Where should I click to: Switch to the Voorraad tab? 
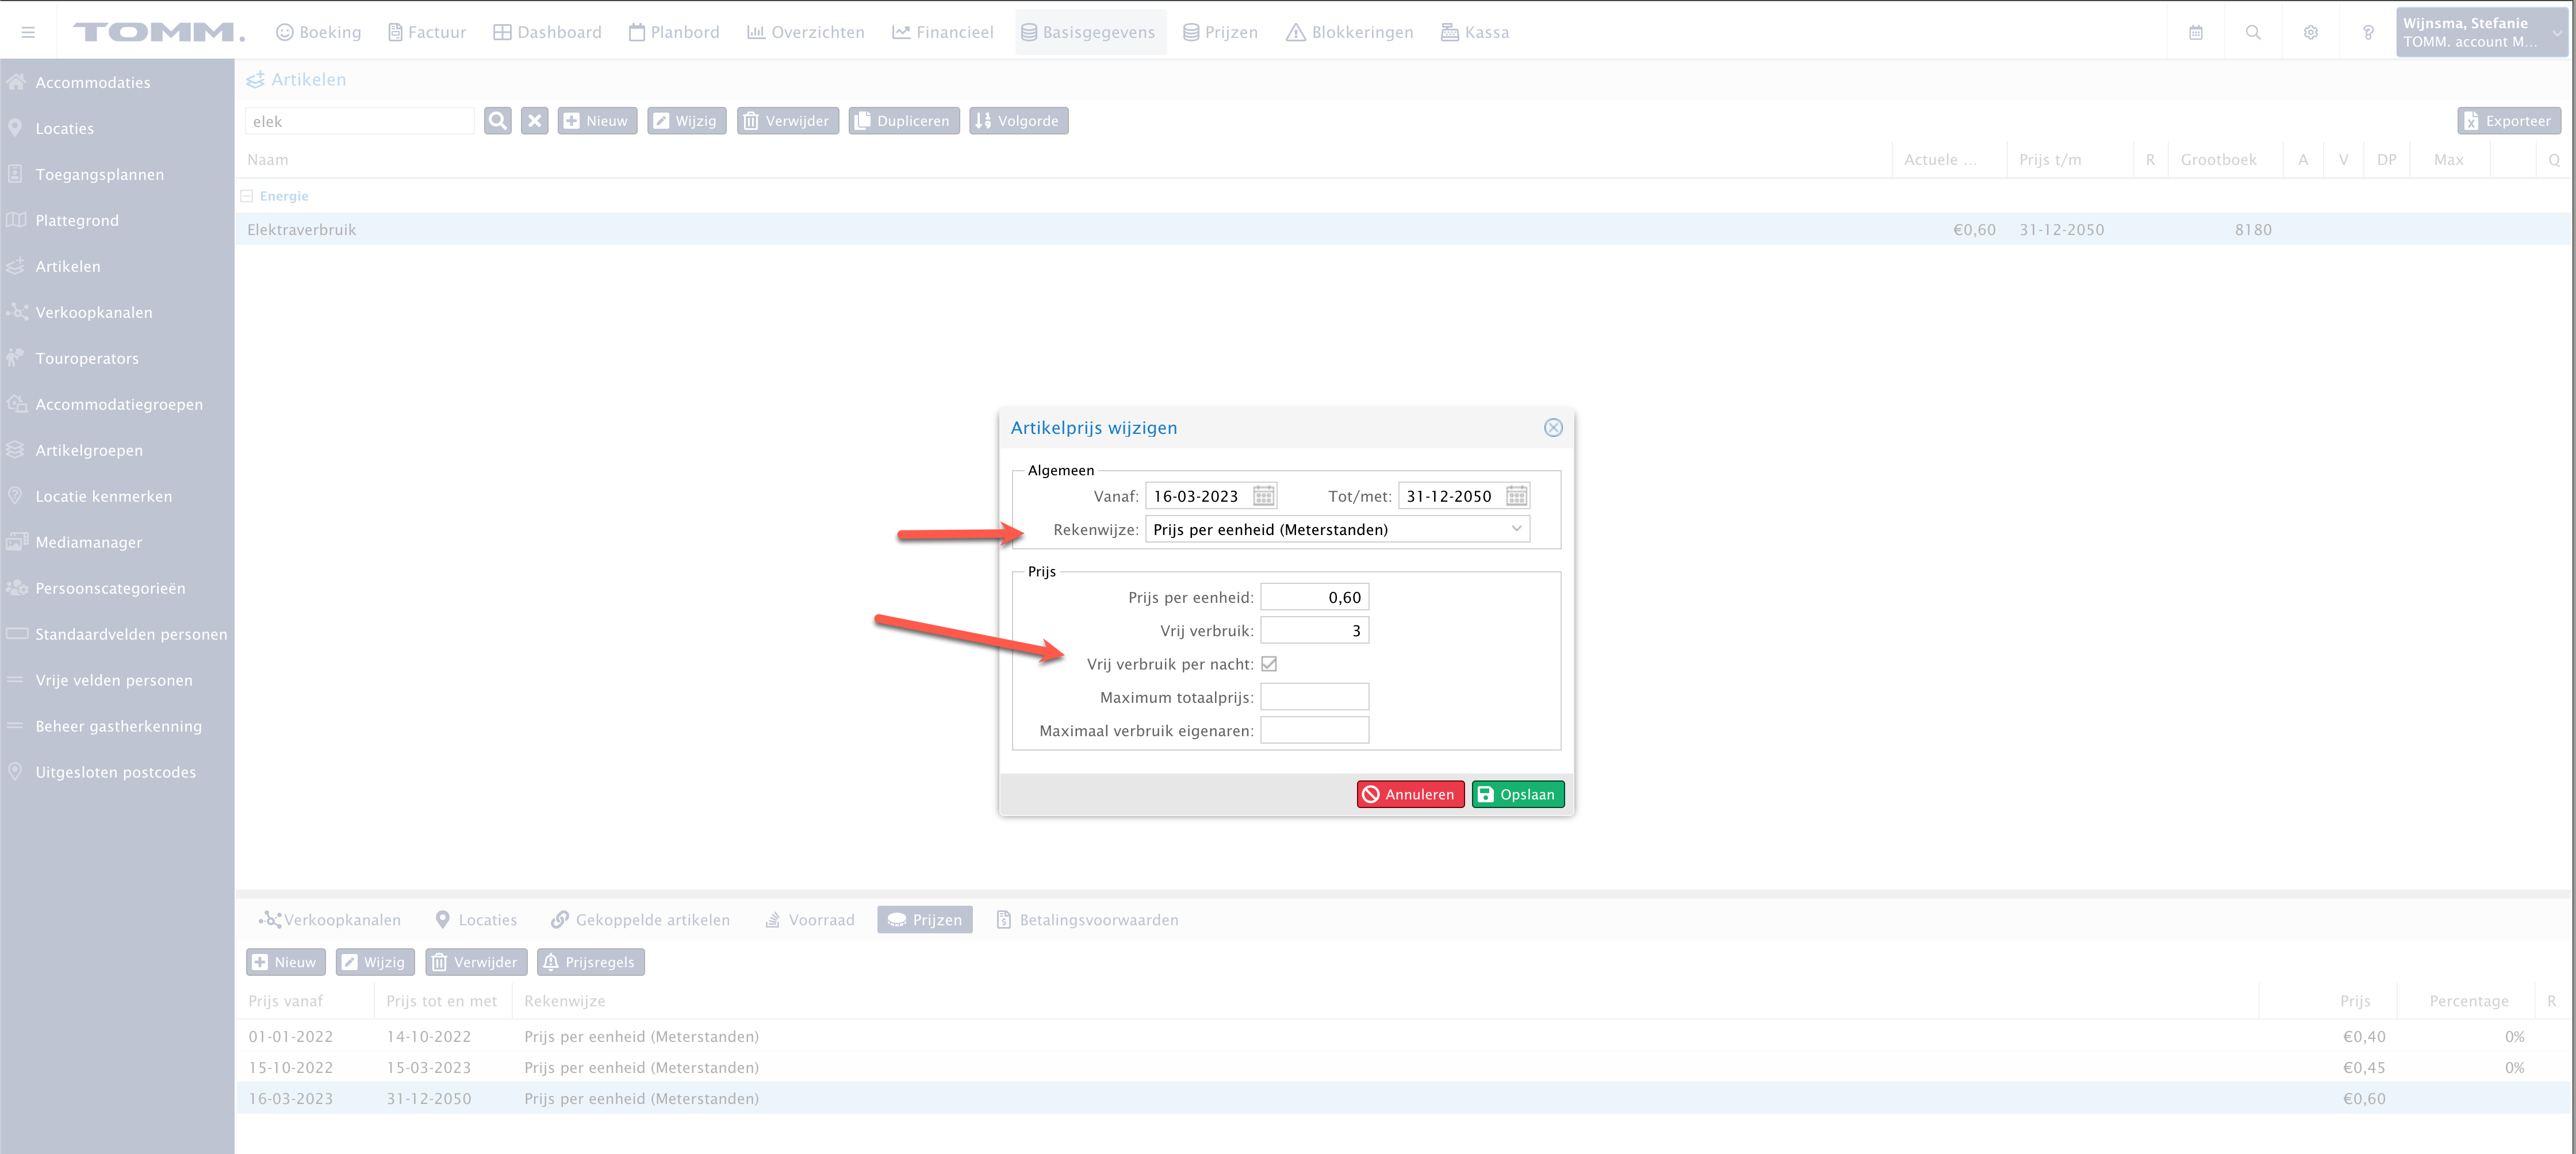(809, 919)
